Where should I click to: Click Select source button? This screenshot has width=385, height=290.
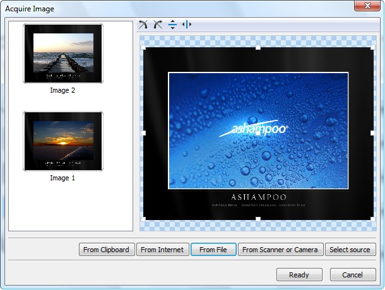coord(350,250)
